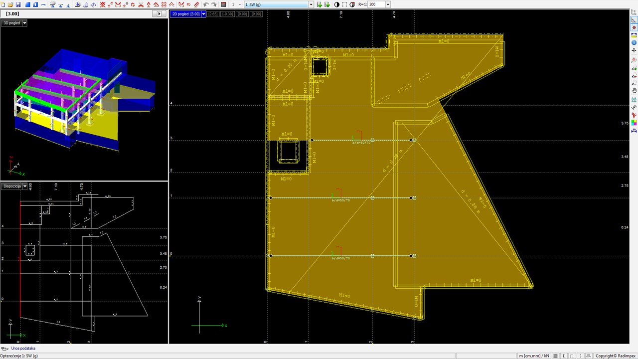Open the load case dropdown '1. SW (g)'
638x359 pixels.
click(x=311, y=4)
